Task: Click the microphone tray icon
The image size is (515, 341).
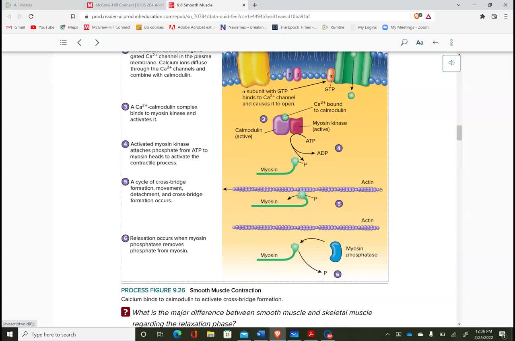Action: tap(431, 334)
